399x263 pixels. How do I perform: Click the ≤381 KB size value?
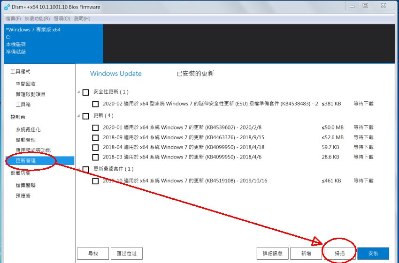331,104
